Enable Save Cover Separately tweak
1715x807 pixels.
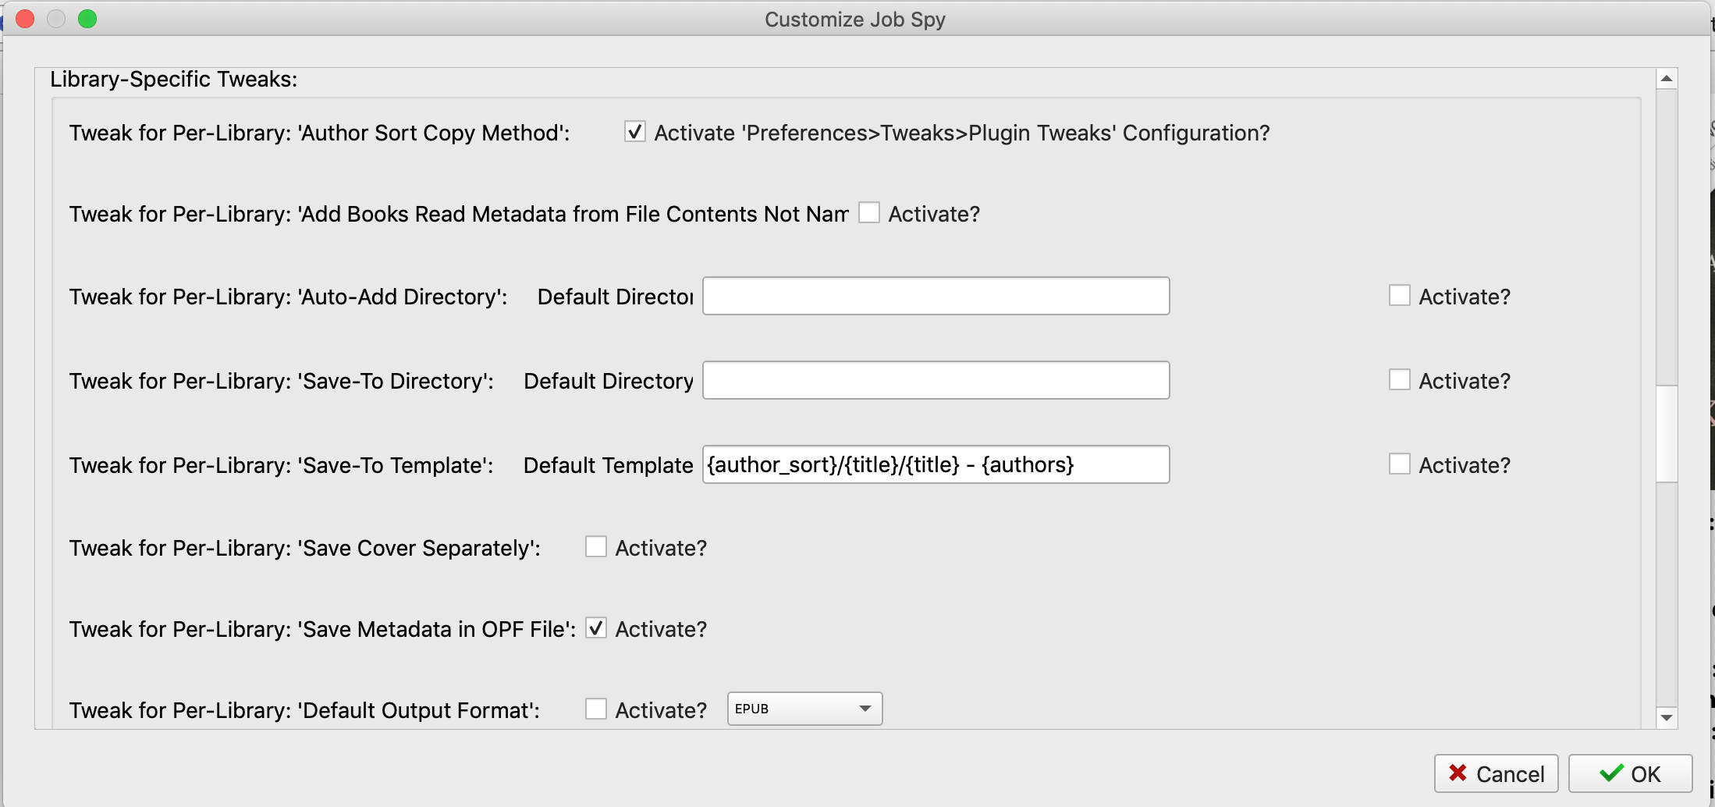(596, 547)
